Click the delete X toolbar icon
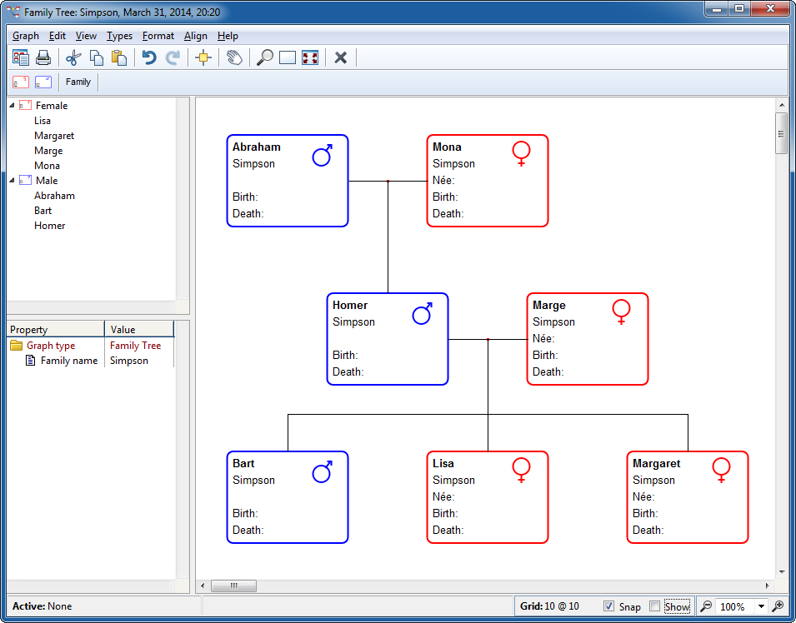 tap(341, 57)
